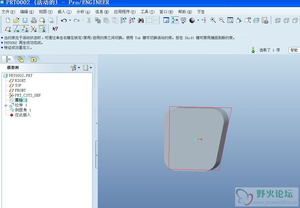Open the layers icon with stacked sheets
This screenshot has width=300, height=208.
pyautogui.click(x=256, y=20)
